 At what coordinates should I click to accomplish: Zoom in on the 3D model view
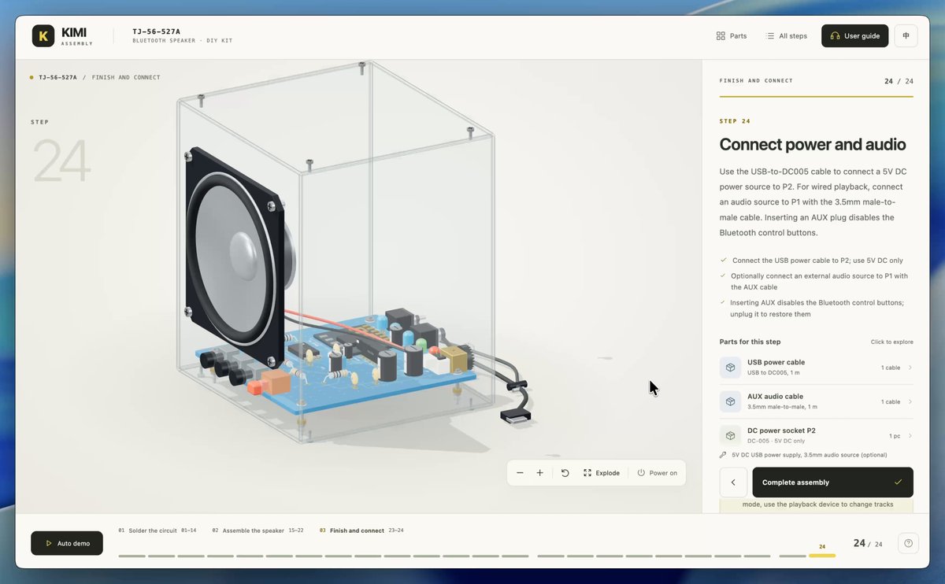[539, 473]
